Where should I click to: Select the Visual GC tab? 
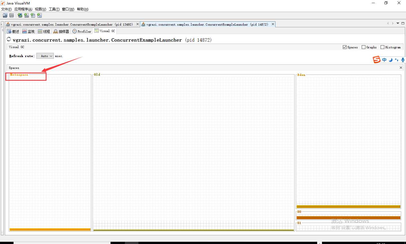click(x=105, y=31)
